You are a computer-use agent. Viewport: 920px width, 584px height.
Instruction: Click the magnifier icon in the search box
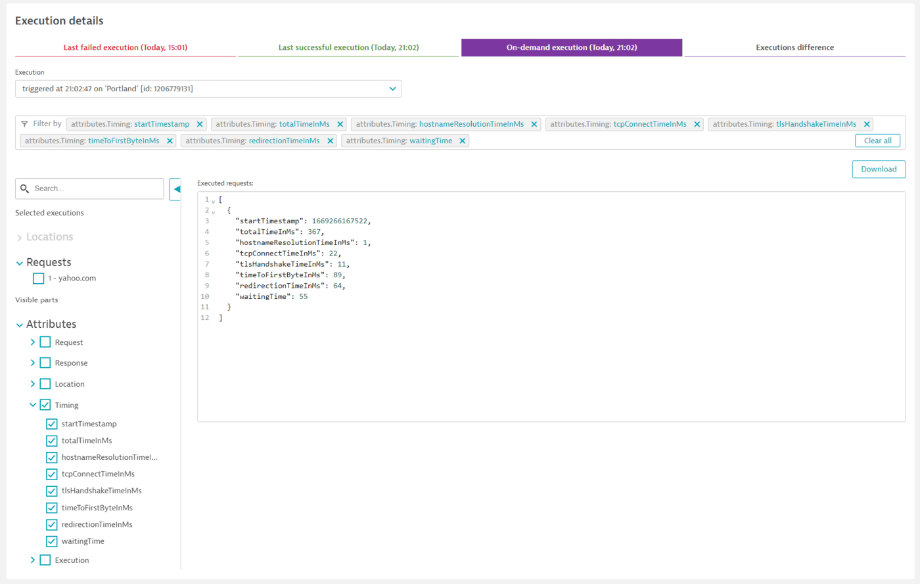(24, 189)
